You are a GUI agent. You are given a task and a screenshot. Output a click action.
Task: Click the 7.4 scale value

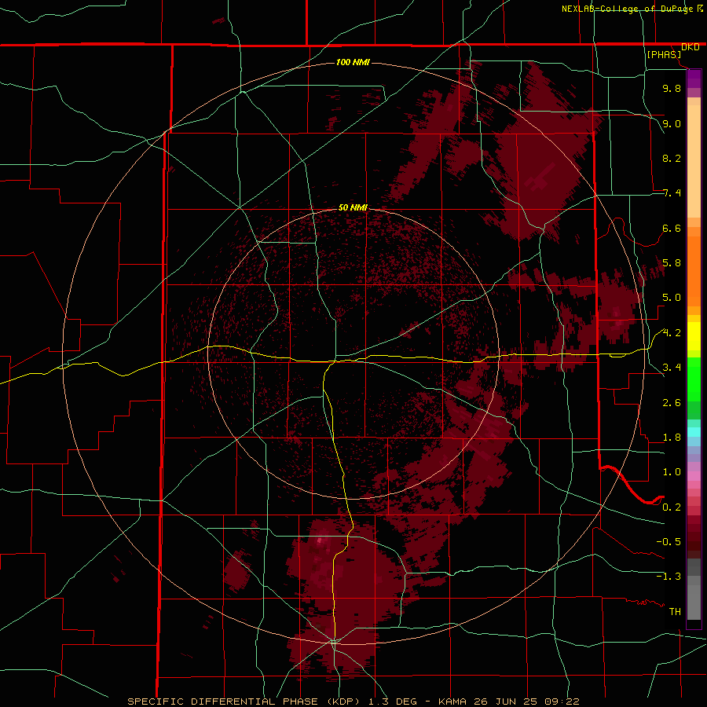pyautogui.click(x=672, y=193)
